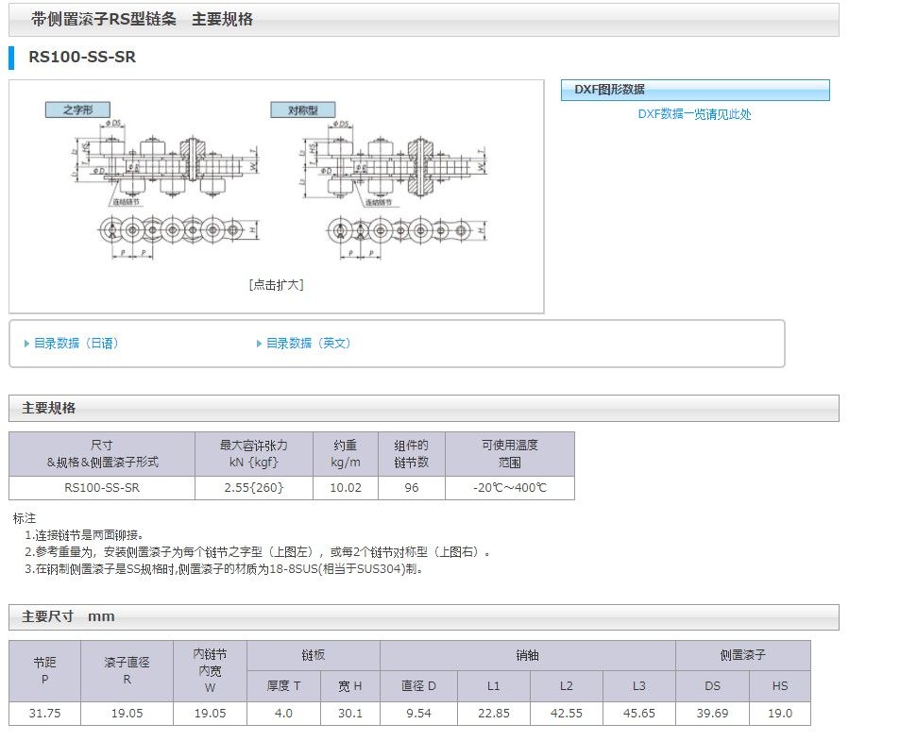Screen dimensions: 900x741
Task: Select the 31.75 pitch value cell
Action: click(44, 714)
